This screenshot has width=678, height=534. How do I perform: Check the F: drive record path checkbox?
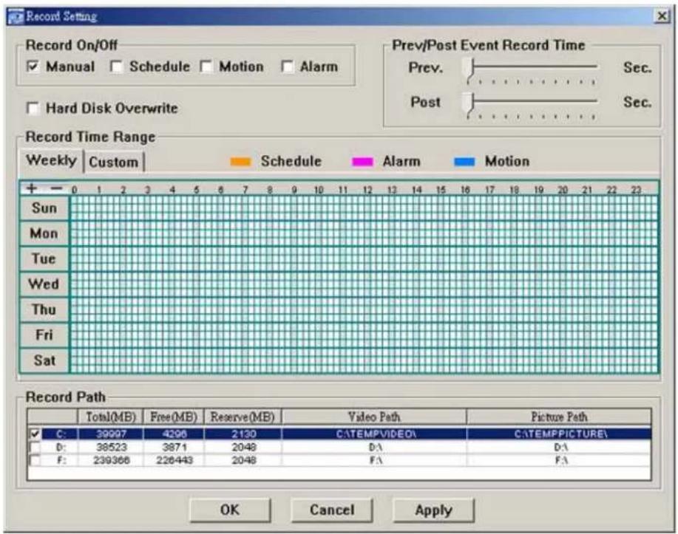(x=35, y=460)
